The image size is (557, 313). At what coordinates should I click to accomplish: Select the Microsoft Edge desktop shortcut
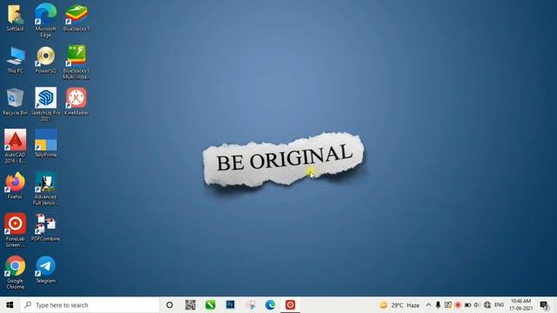coord(45,20)
